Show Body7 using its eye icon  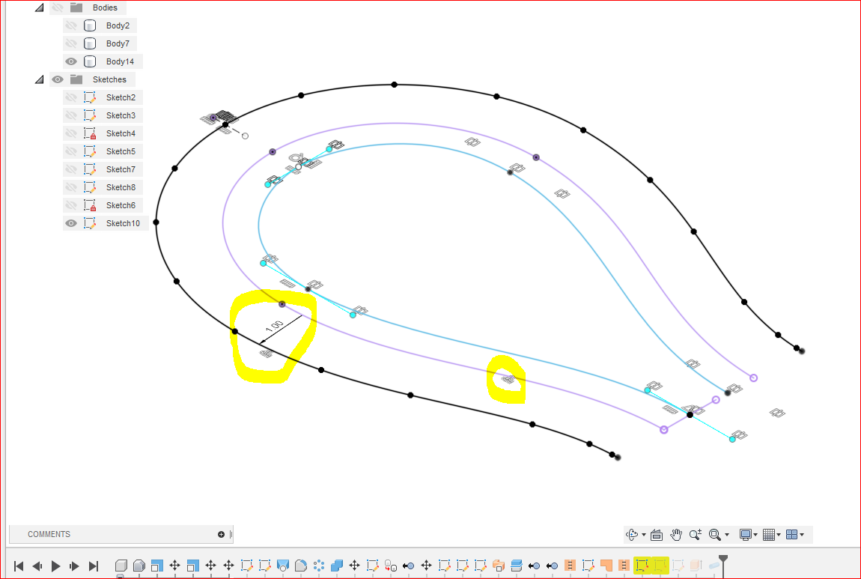pyautogui.click(x=71, y=43)
